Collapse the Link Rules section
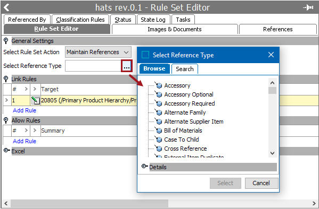This screenshot has height=209, width=319. pyautogui.click(x=6, y=79)
